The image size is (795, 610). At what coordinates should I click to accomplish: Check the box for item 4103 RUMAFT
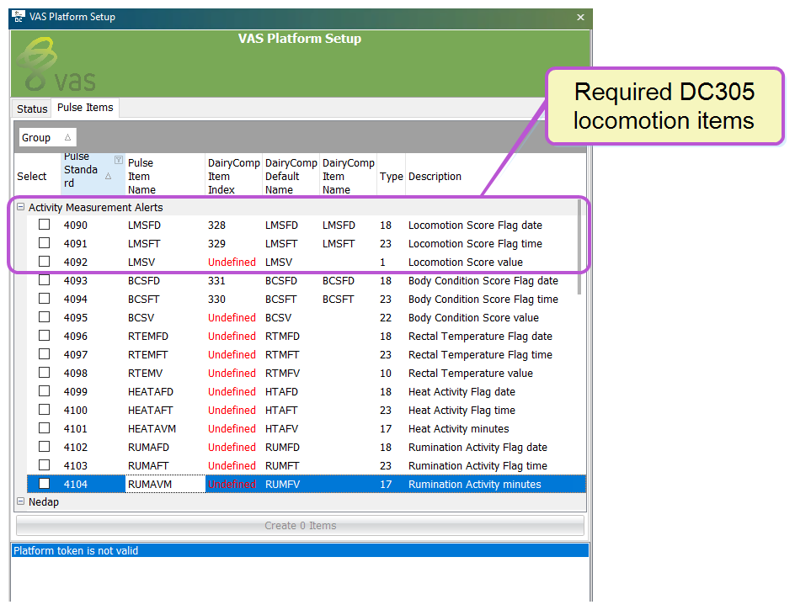(45, 465)
